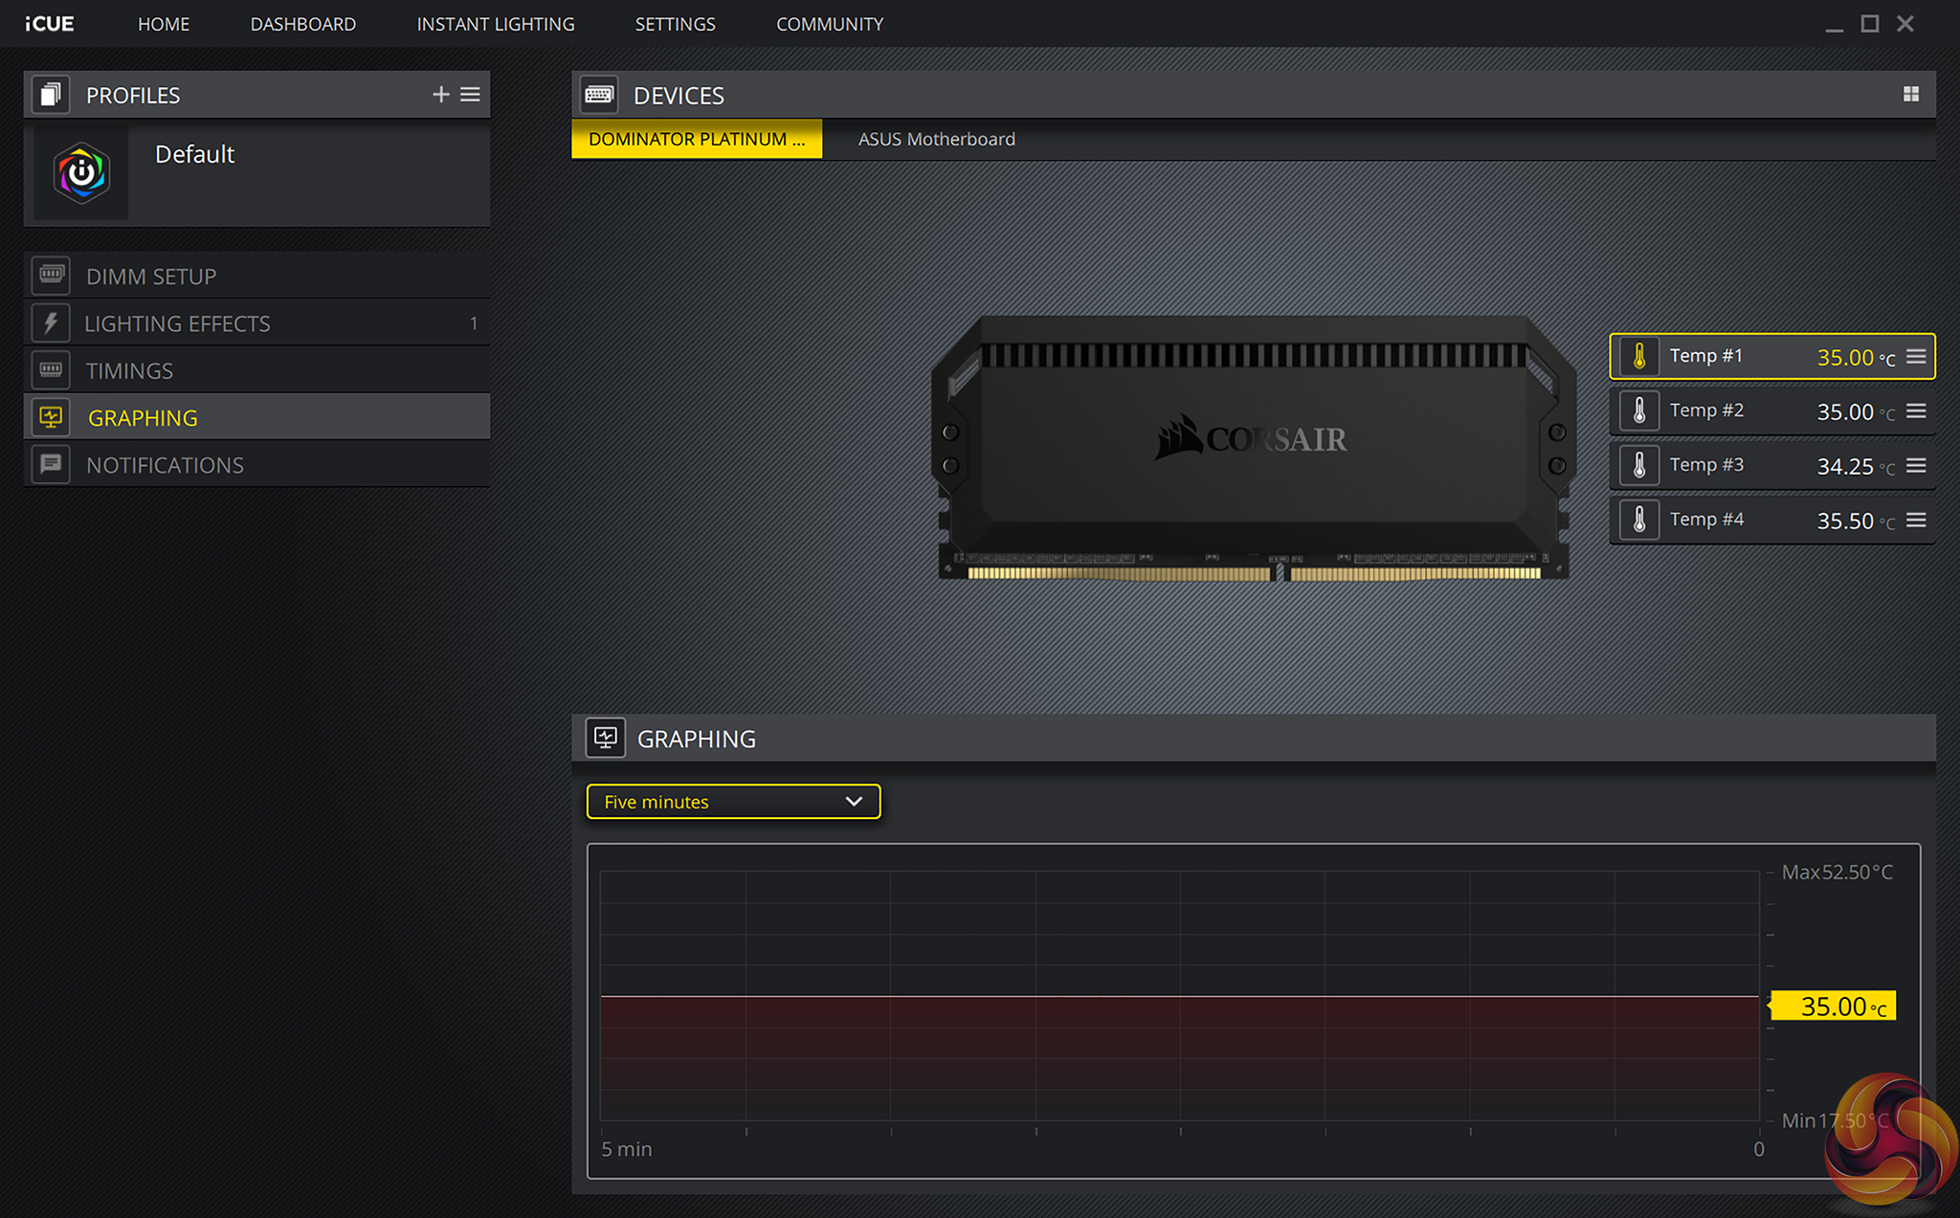
Task: Click the DIMM Setup memory icon
Action: pyautogui.click(x=51, y=276)
